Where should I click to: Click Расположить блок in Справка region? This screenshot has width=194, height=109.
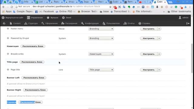point(30,102)
